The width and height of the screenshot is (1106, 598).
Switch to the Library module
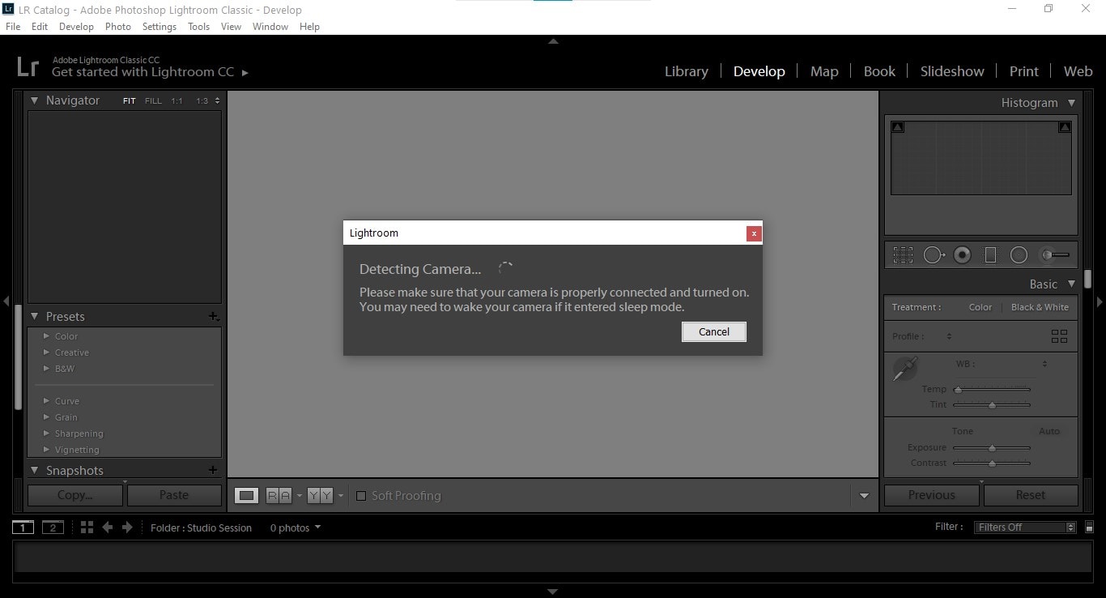687,71
